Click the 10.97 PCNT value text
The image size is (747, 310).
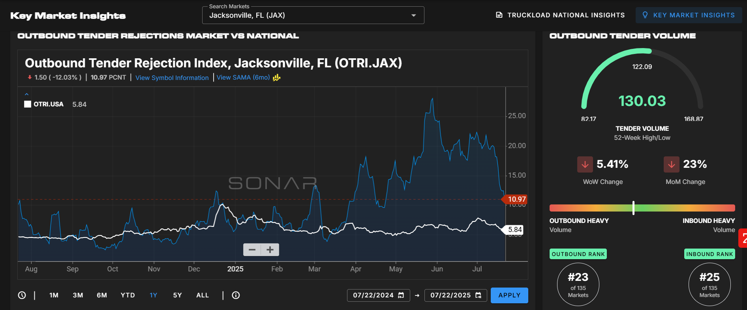[108, 77]
